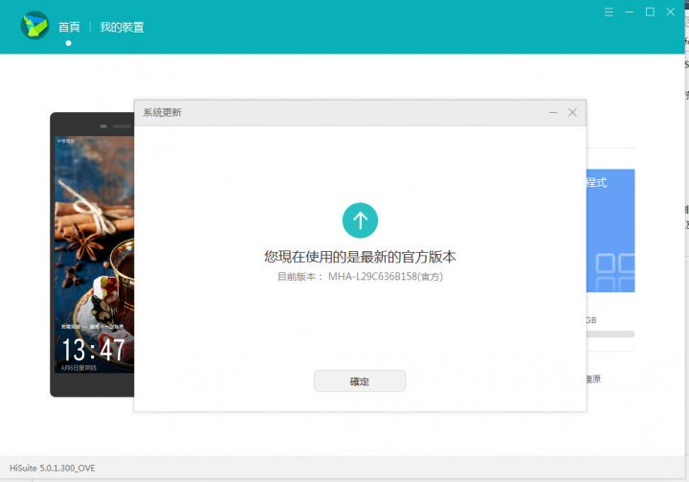Open the blue 程式 tile
The width and height of the screenshot is (689, 482).
[611, 230]
